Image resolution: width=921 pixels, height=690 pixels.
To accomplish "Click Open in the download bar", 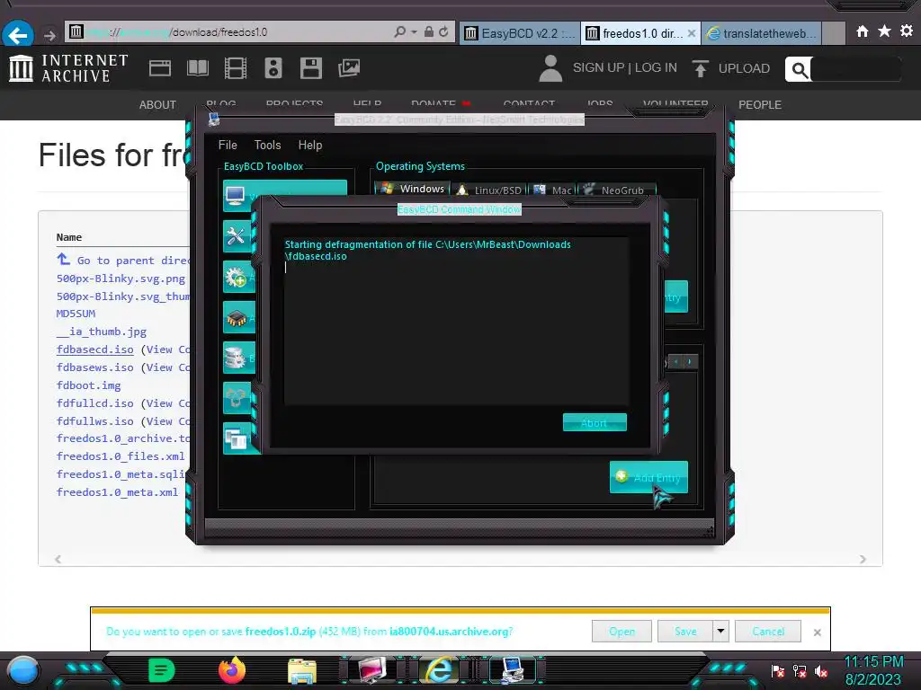I will tap(622, 632).
